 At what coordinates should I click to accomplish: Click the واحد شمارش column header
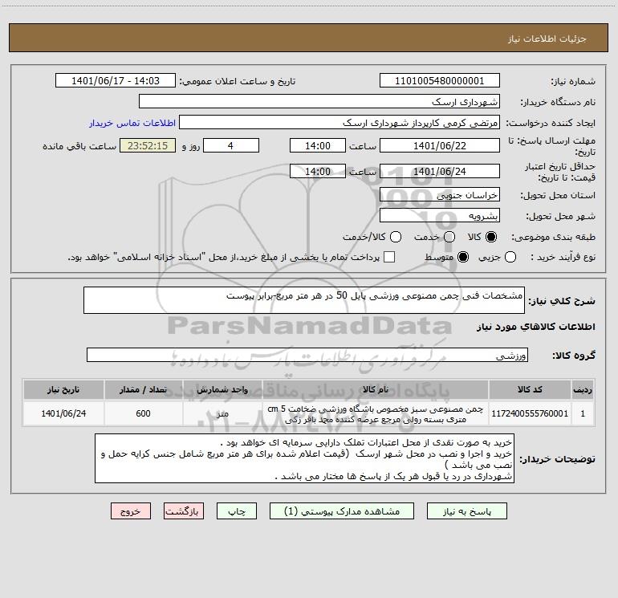[x=222, y=389]
